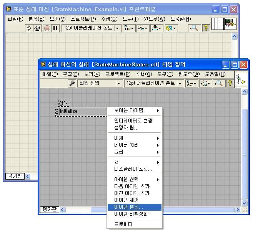Expand 형 submenu
The width and height of the screenshot is (253, 231).
pyautogui.click(x=135, y=162)
